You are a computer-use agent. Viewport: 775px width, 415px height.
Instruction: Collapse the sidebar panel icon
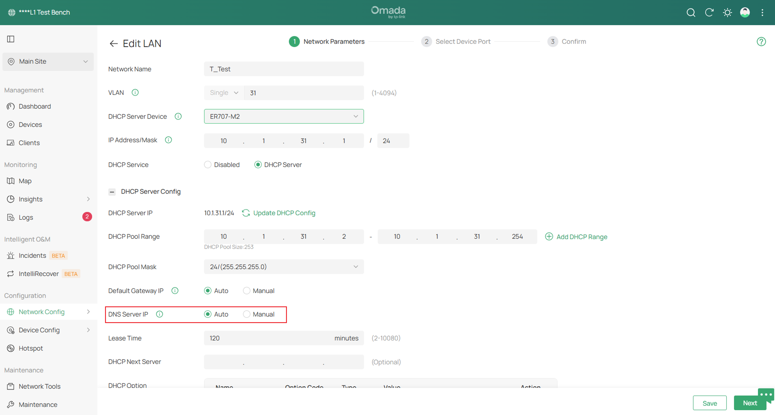coord(11,39)
